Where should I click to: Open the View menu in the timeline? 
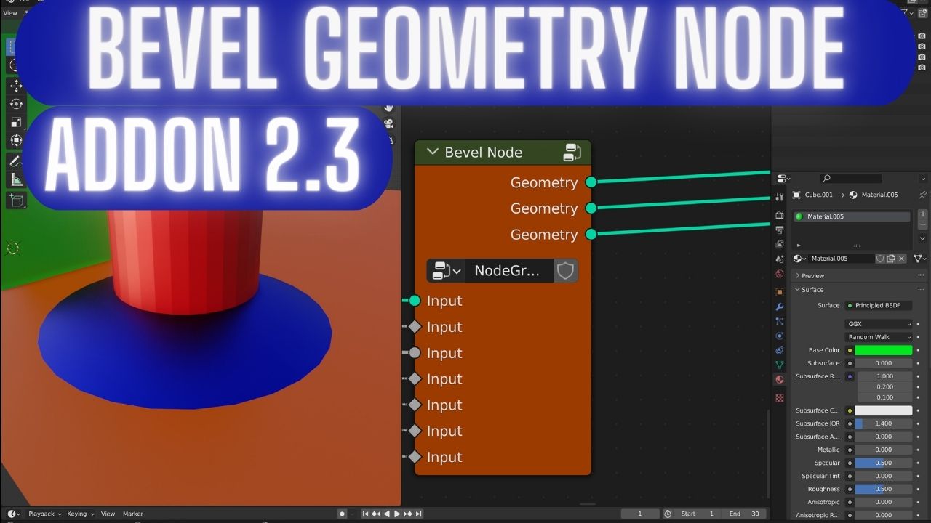click(108, 514)
